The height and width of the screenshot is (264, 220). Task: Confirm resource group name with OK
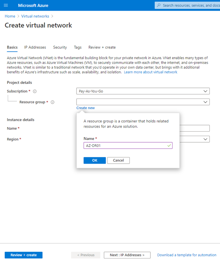tap(95, 160)
